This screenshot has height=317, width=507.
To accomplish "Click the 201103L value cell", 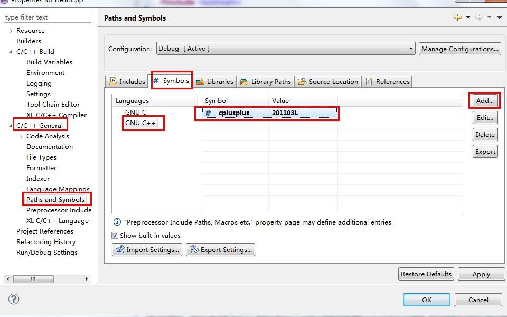I will [285, 113].
